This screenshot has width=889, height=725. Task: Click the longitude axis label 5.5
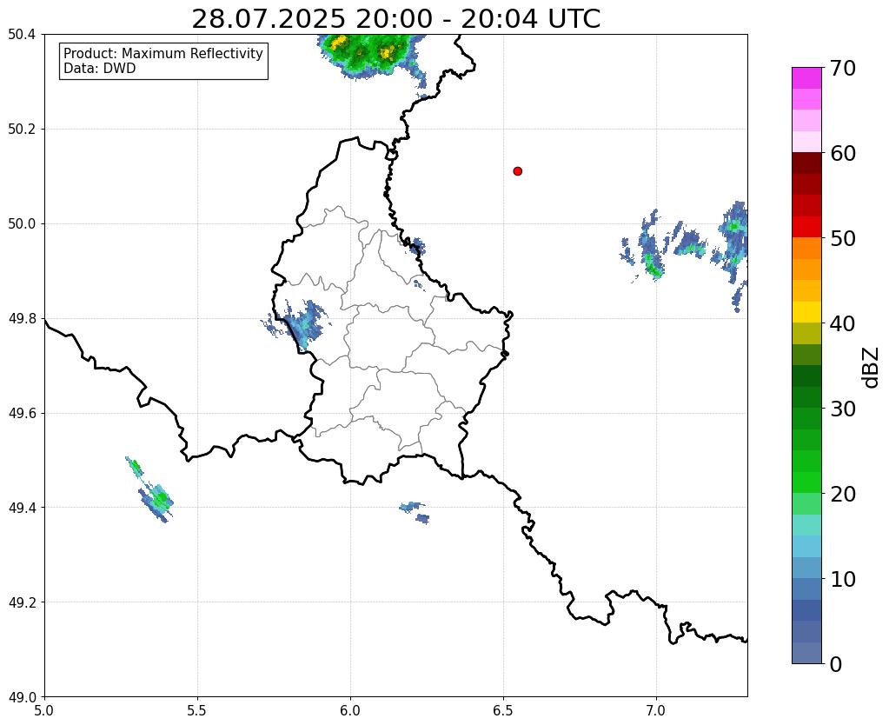coord(197,710)
